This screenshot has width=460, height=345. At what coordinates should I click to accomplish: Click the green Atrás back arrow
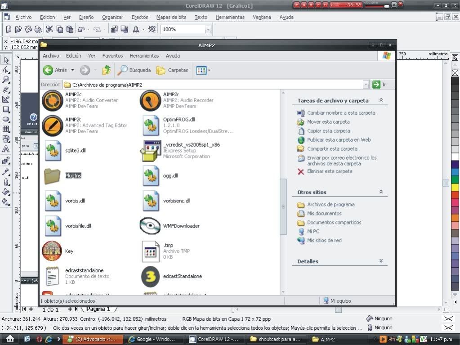(x=48, y=70)
